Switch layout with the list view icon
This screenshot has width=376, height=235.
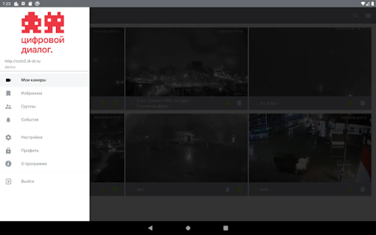tap(368, 16)
